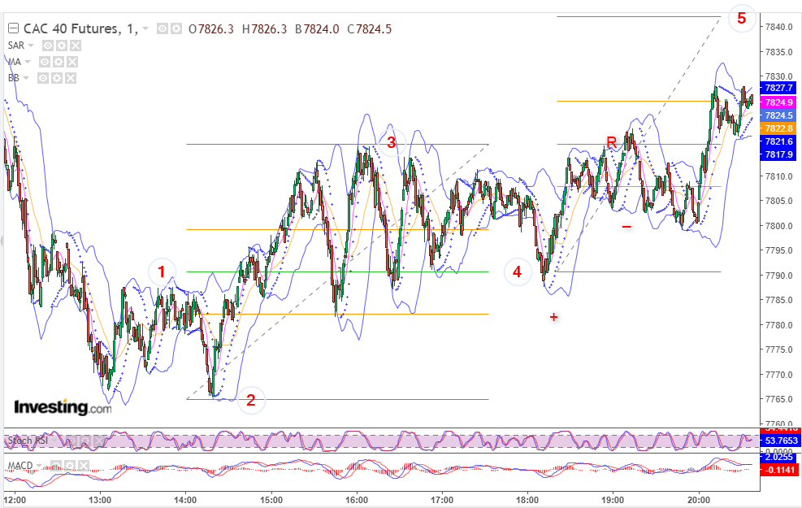Click the blue 7827.7 price tag
Image resolution: width=802 pixels, height=508 pixels.
pyautogui.click(x=778, y=88)
